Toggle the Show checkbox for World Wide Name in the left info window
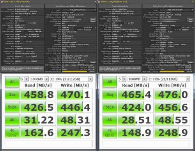The height and width of the screenshot is (151, 195). pyautogui.click(x=93, y=21)
